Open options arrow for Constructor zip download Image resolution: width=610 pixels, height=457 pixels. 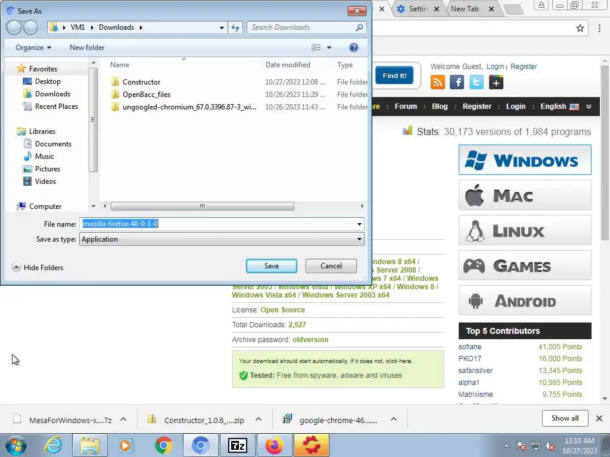coord(259,419)
